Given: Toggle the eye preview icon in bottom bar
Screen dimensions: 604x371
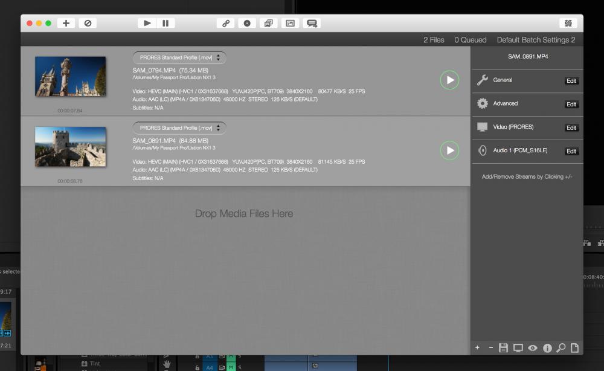Looking at the screenshot, I should click(533, 348).
